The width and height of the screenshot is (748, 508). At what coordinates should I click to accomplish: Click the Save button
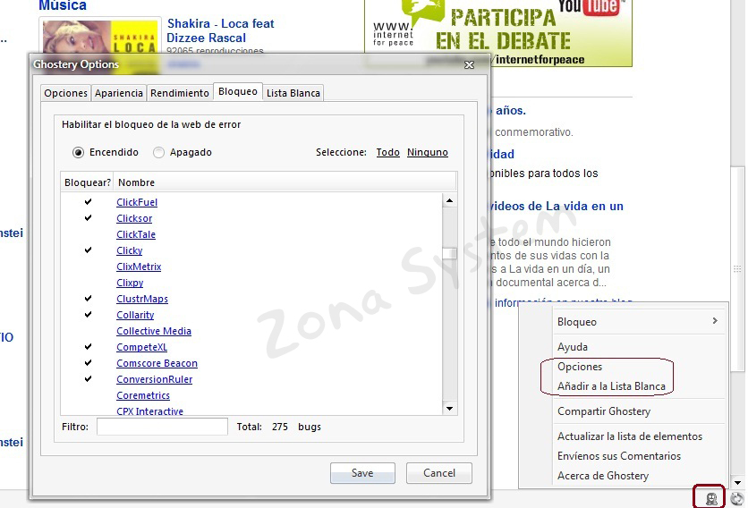362,473
